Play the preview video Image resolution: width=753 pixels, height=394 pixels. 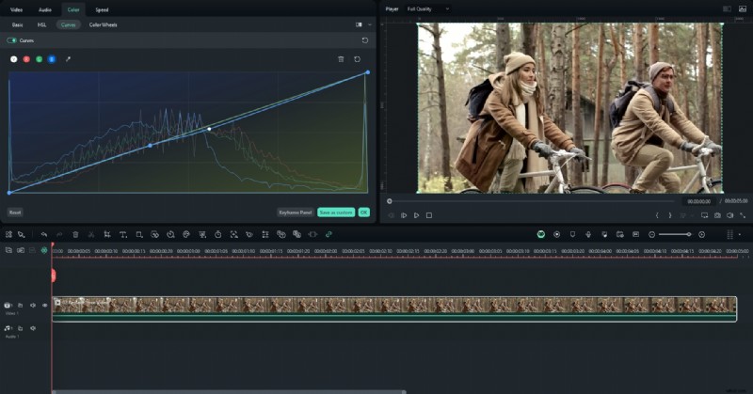click(x=416, y=215)
